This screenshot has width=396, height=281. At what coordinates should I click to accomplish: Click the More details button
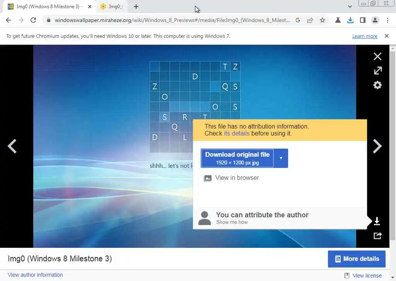click(357, 259)
